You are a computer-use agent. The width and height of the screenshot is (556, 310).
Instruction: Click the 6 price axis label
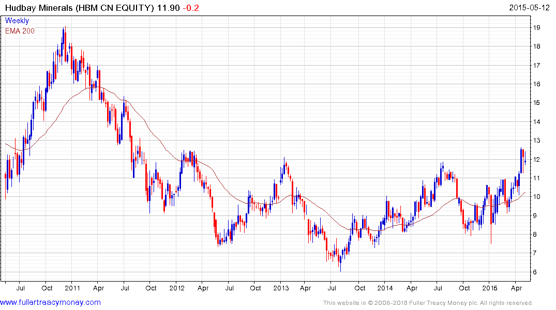click(x=534, y=272)
